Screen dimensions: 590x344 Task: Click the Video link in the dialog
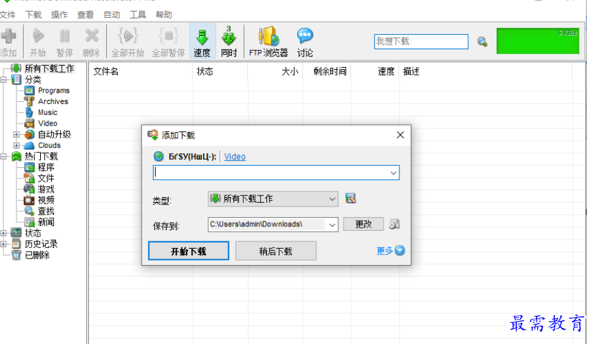pos(235,157)
